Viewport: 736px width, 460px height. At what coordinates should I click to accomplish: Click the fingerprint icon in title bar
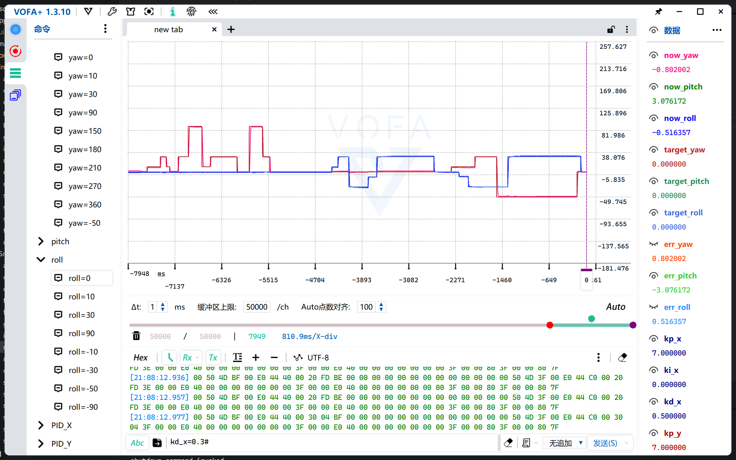191,12
